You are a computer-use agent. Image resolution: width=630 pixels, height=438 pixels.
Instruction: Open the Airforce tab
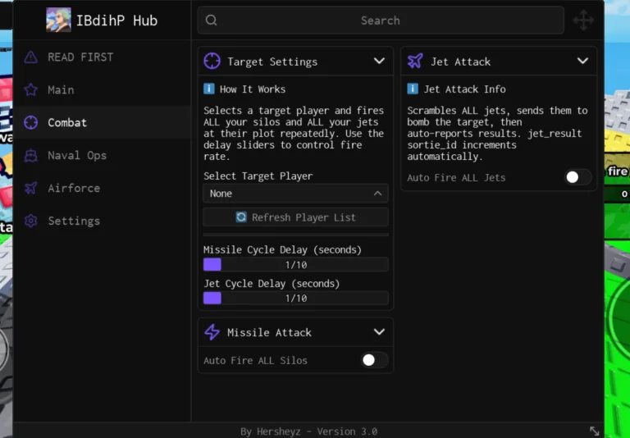pos(103,188)
